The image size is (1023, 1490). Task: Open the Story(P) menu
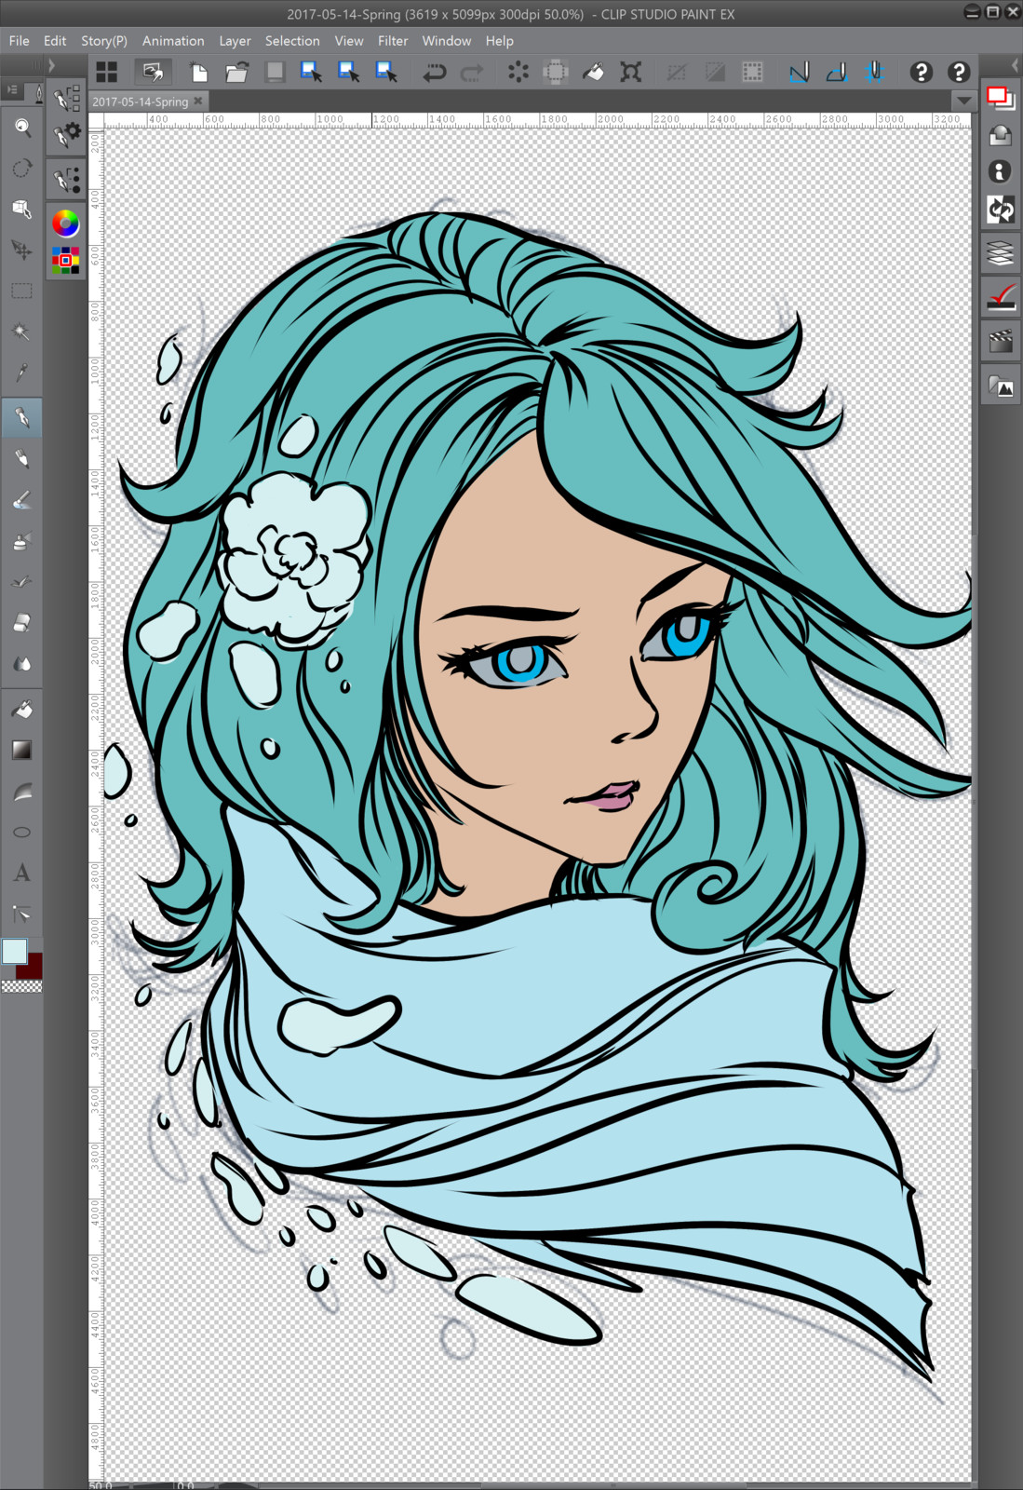pos(103,41)
